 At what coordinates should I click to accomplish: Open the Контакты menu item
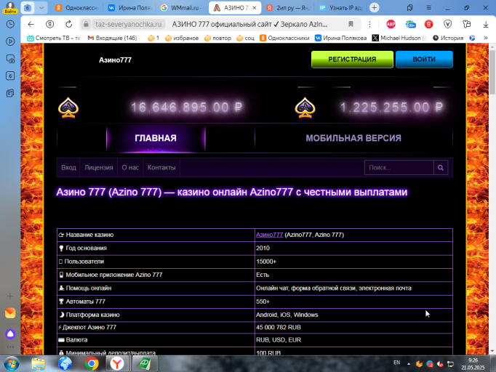point(161,168)
